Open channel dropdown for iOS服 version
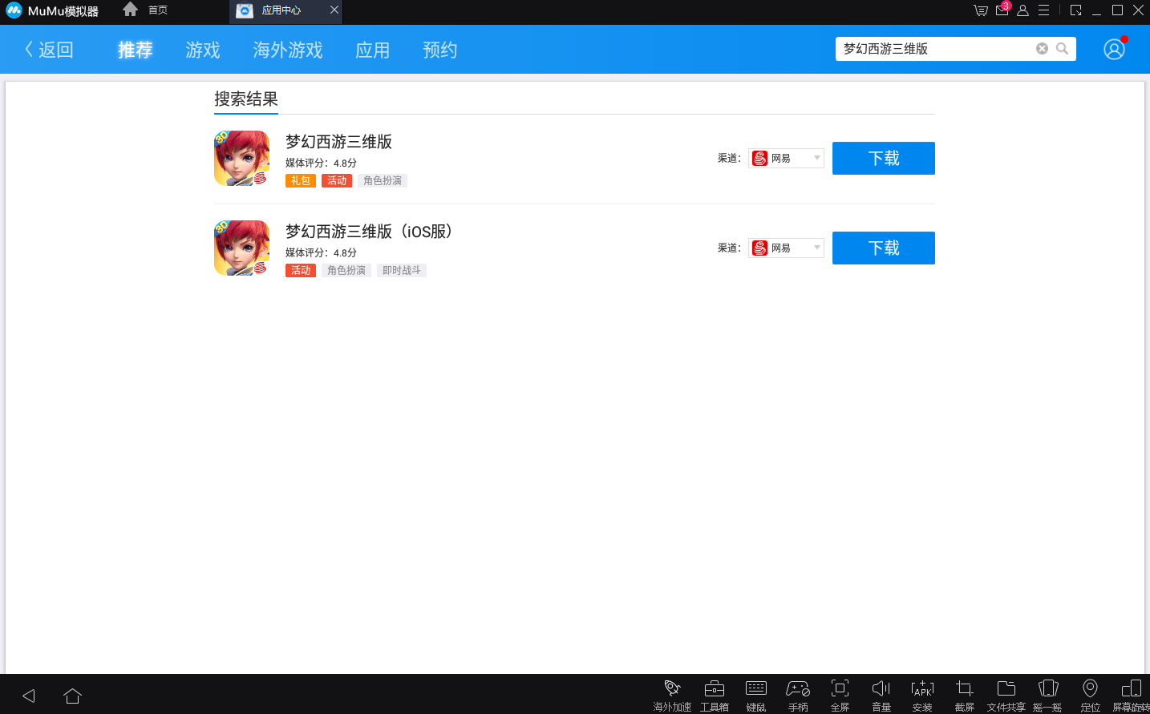This screenshot has height=714, width=1150. (x=786, y=248)
